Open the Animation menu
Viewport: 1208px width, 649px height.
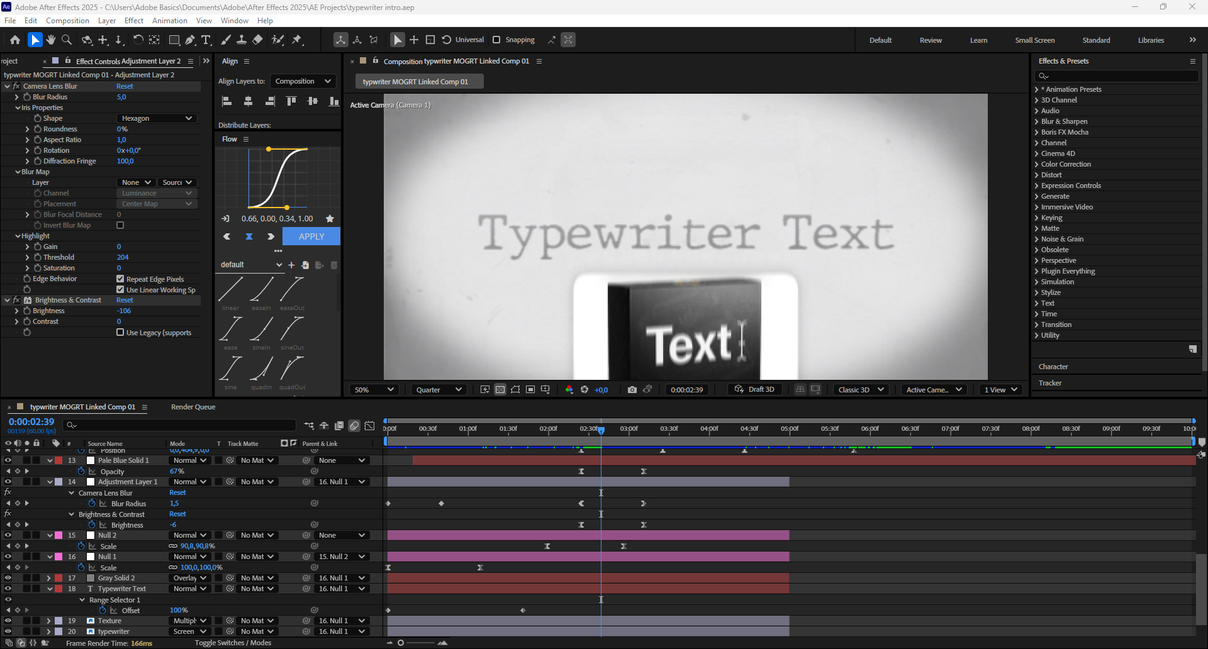click(x=169, y=21)
